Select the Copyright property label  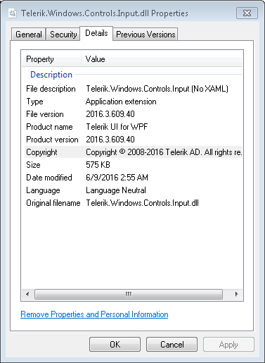pyautogui.click(x=41, y=152)
